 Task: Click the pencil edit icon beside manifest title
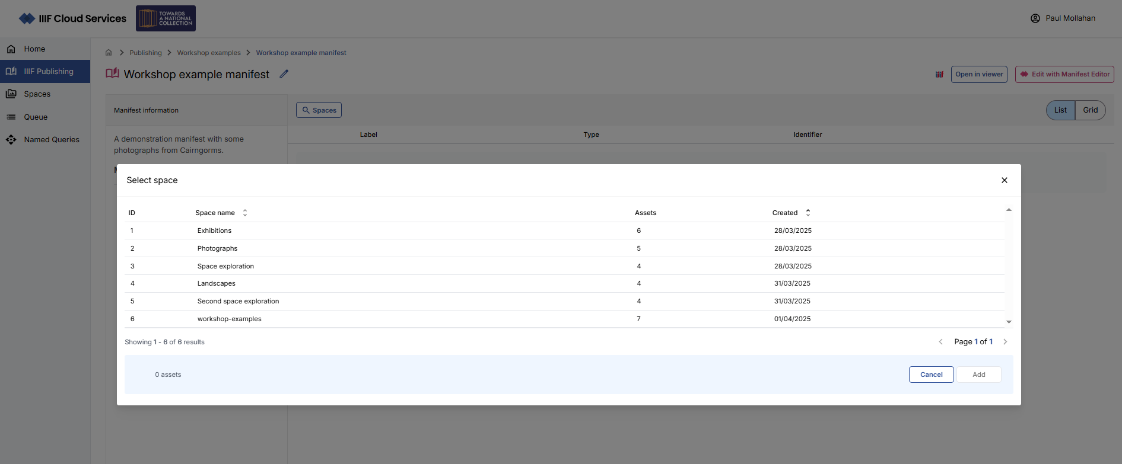(x=284, y=74)
